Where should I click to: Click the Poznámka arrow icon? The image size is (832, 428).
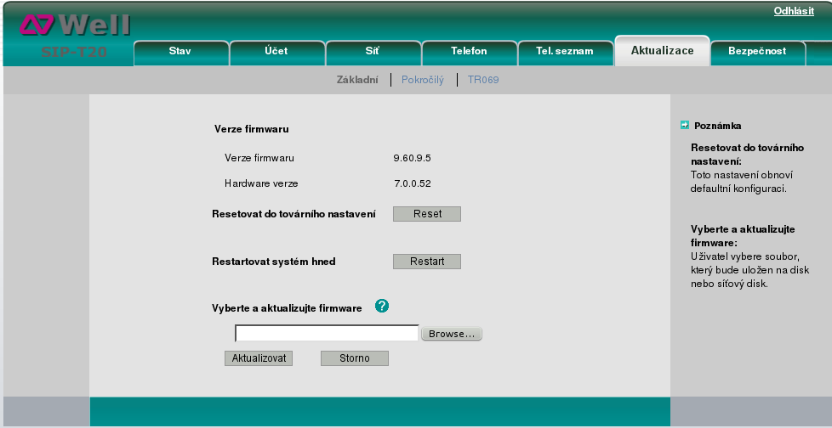coord(684,126)
